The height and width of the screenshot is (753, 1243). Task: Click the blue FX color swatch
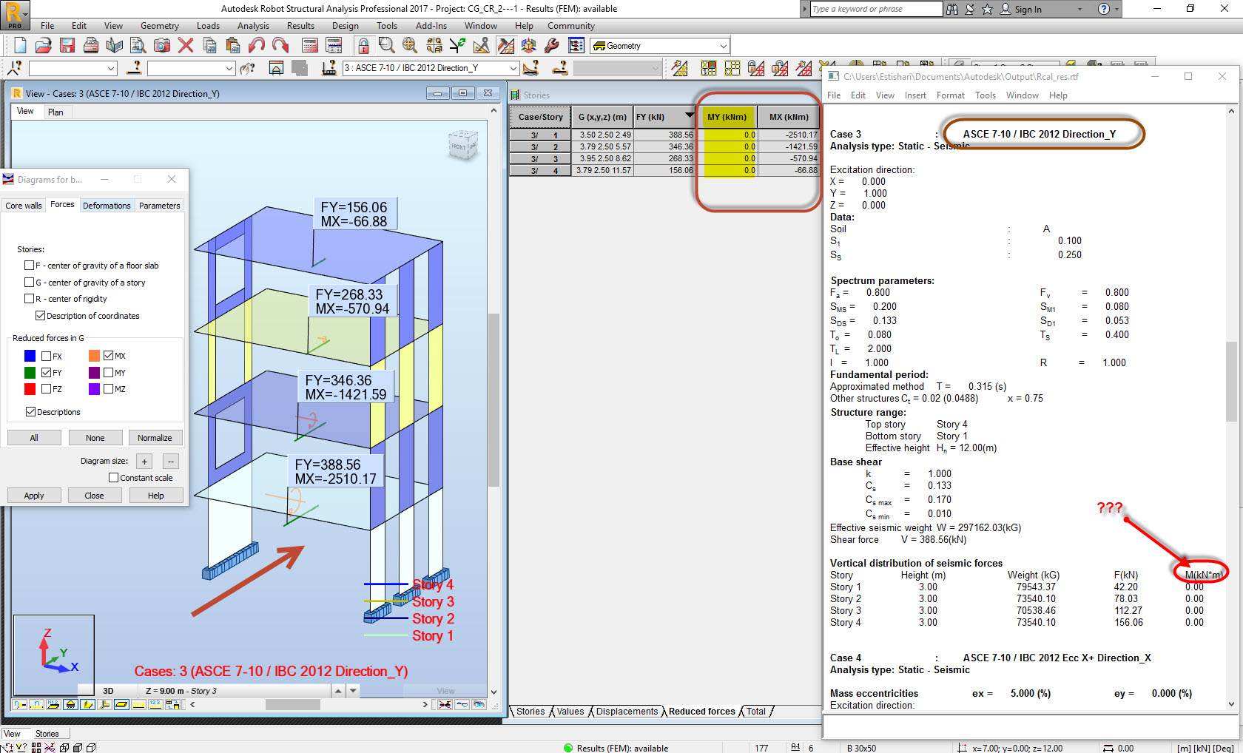coord(30,356)
